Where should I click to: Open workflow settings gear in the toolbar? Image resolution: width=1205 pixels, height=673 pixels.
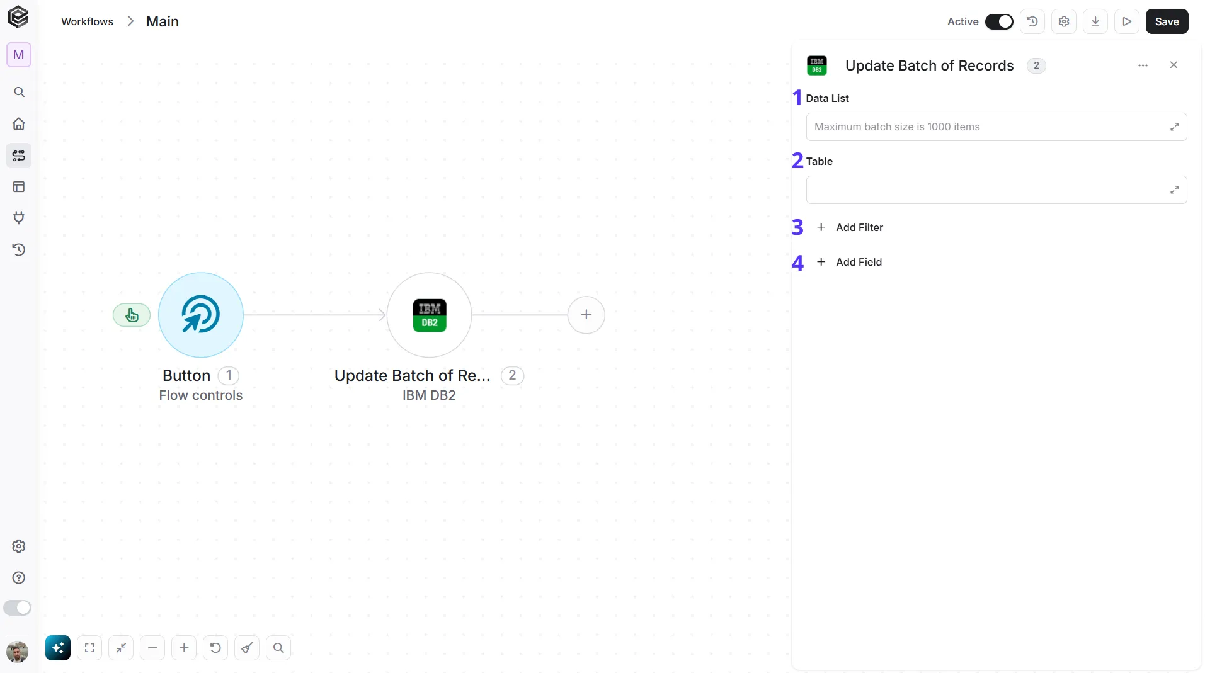tap(1064, 21)
